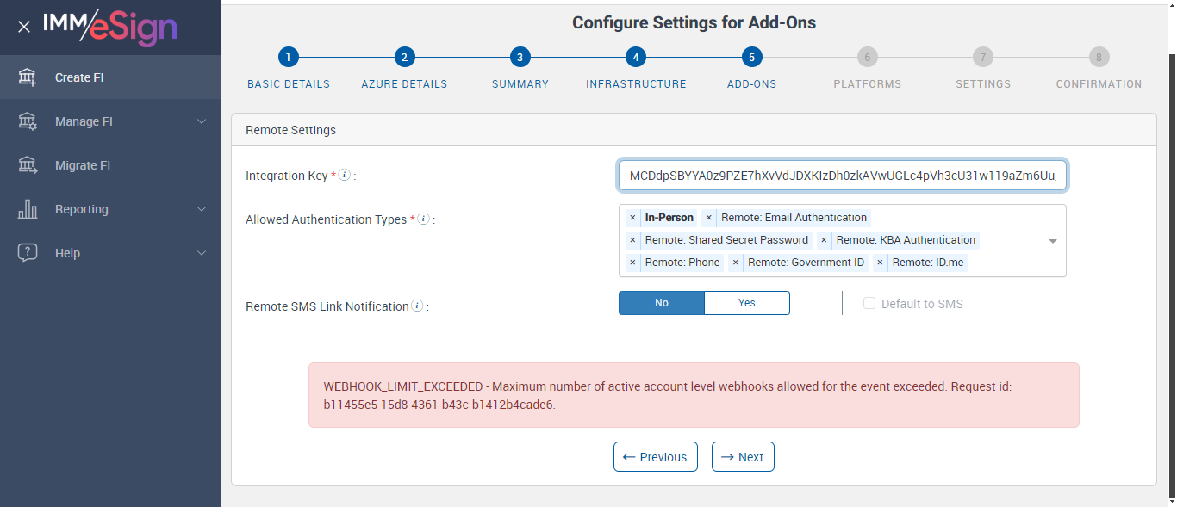Viewport: 1177px width, 507px height.
Task: Click the Create FI bank icon
Action: 28,77
